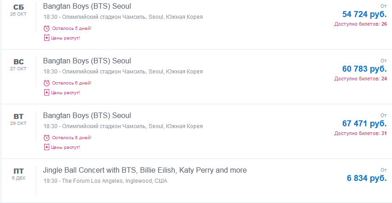Click The Forum Los Angeles venue line
The image size is (392, 203).
(105, 181)
